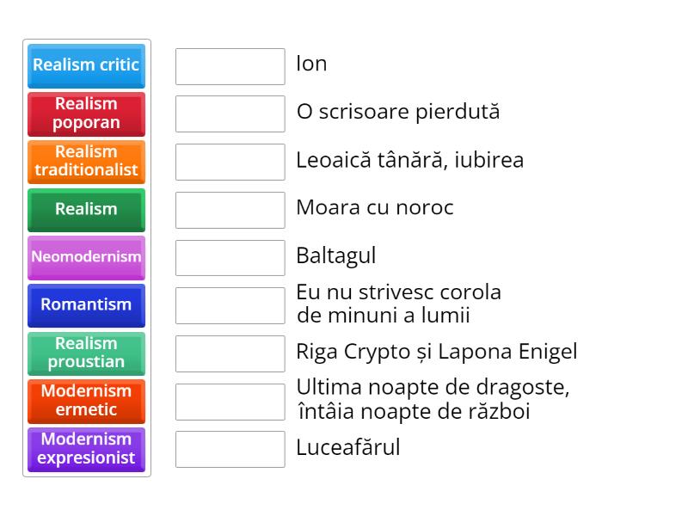Select the Neomodernism tile
Image resolution: width=688 pixels, height=516 pixels.
point(86,257)
